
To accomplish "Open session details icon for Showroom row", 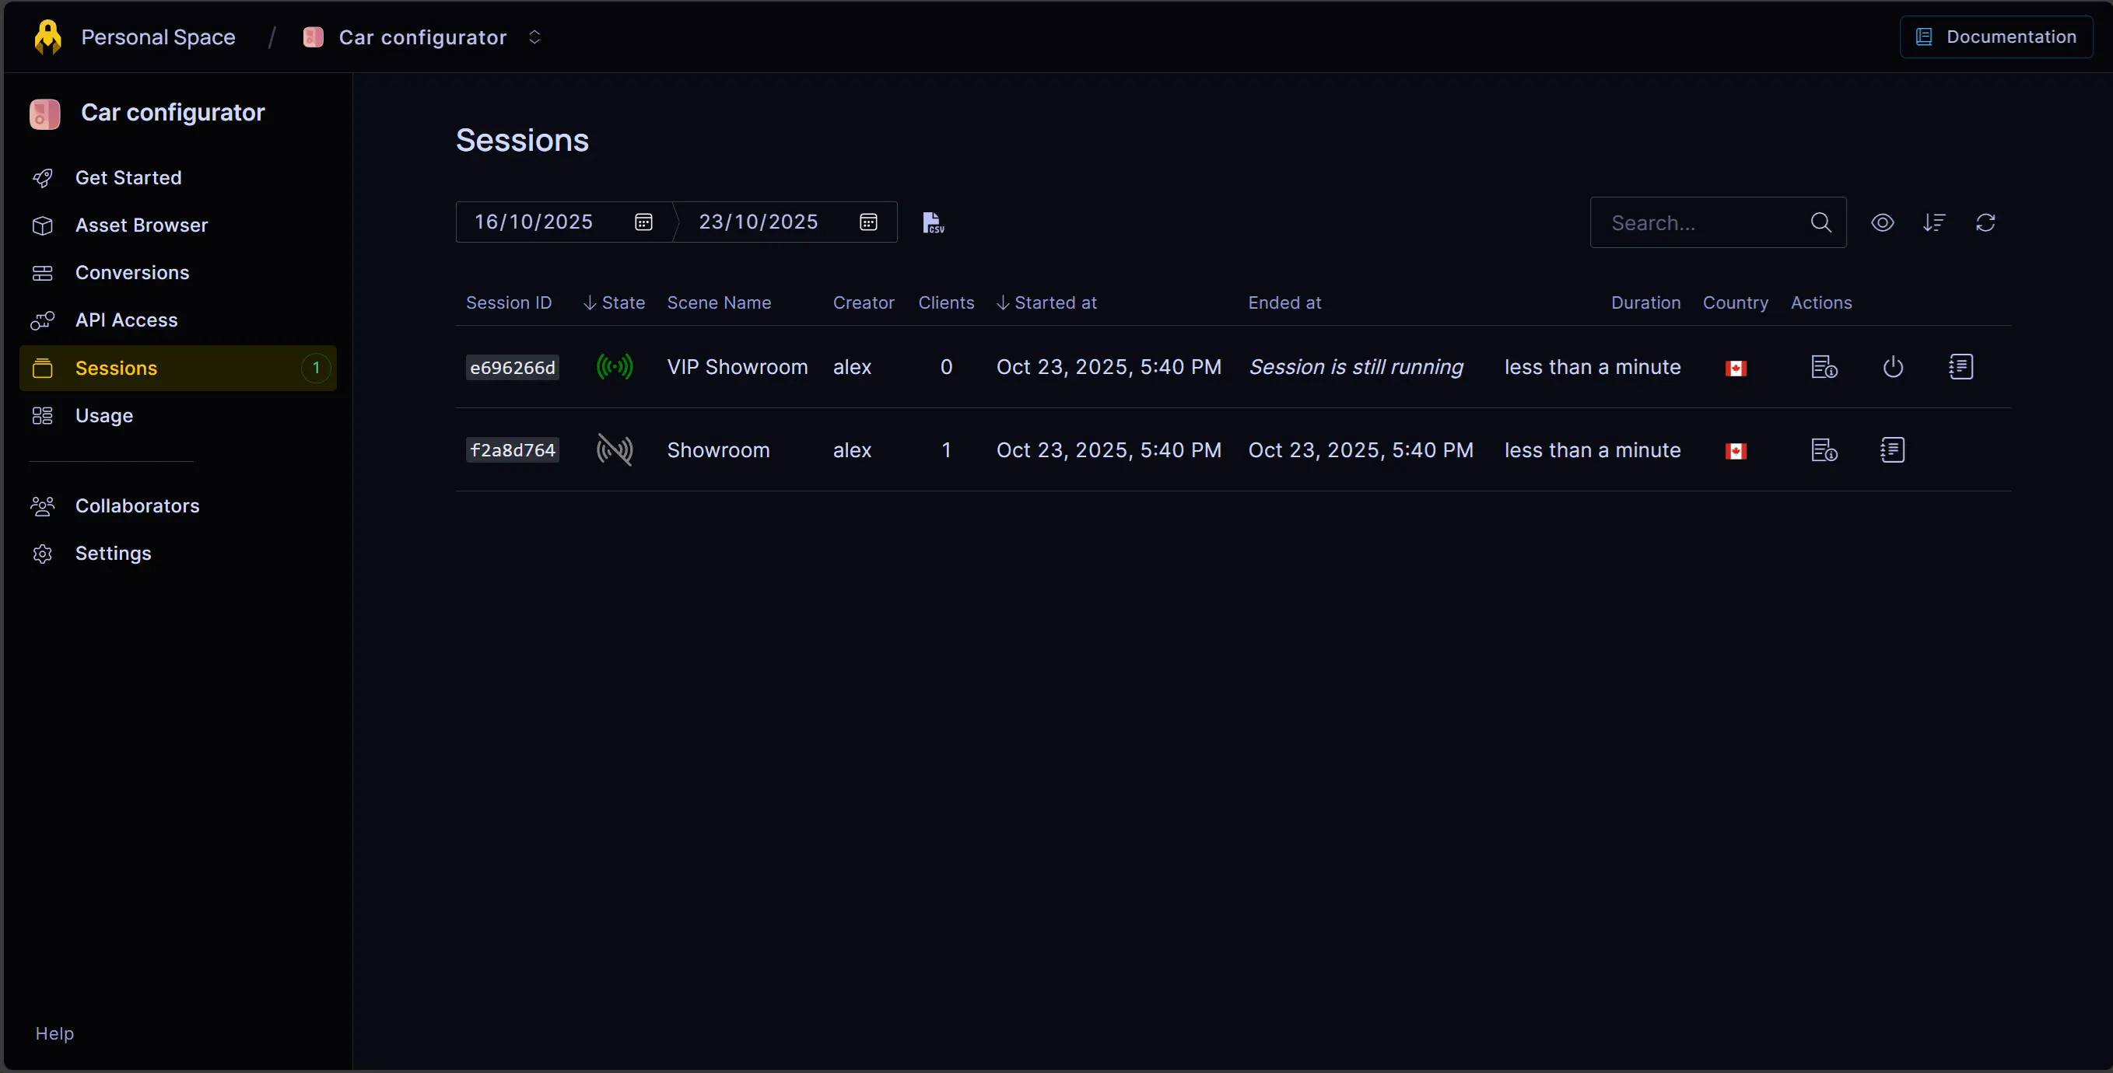I will (1824, 450).
